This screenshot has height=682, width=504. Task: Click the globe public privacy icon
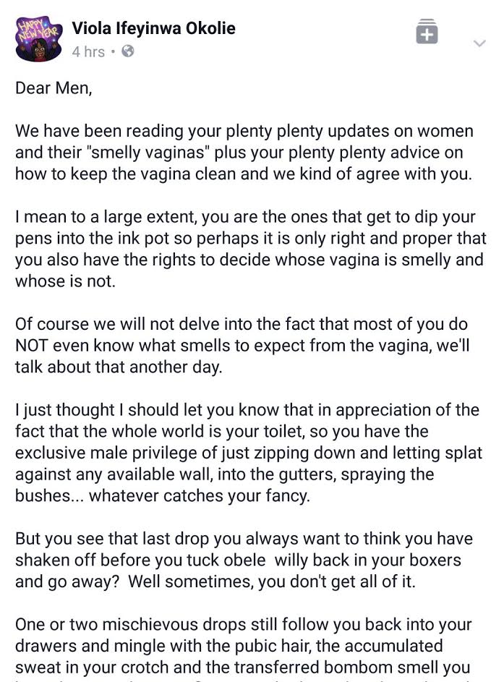coord(128,51)
